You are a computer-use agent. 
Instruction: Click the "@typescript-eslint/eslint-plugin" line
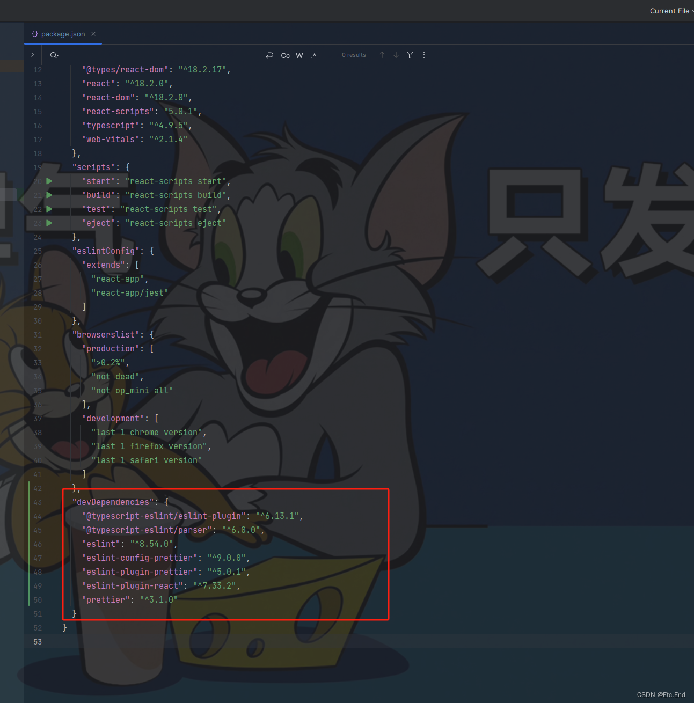193,516
